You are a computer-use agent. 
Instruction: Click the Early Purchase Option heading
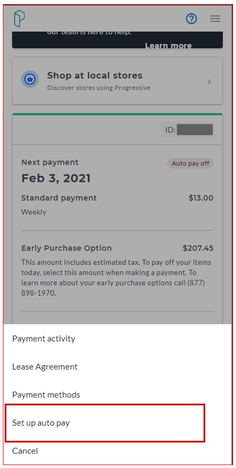point(67,248)
